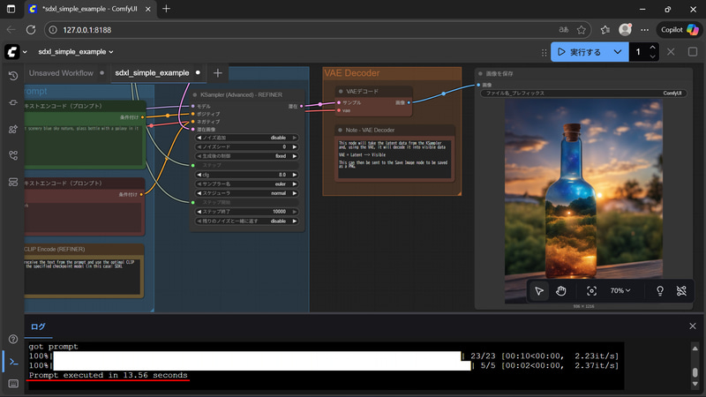Click the batch count number field
This screenshot has width=706, height=397.
coord(638,52)
